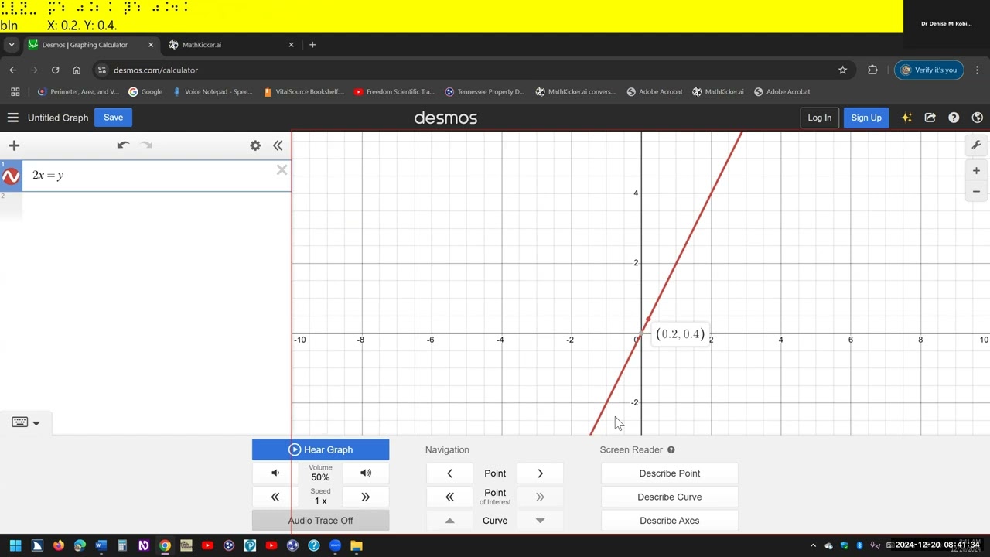Click the Verify it's you profile button
This screenshot has width=990, height=557.
(x=929, y=70)
